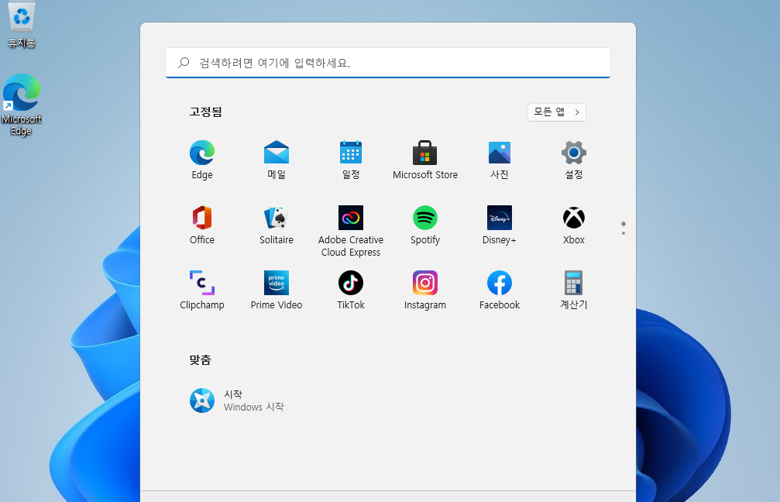Launch Disney+

tap(500, 225)
